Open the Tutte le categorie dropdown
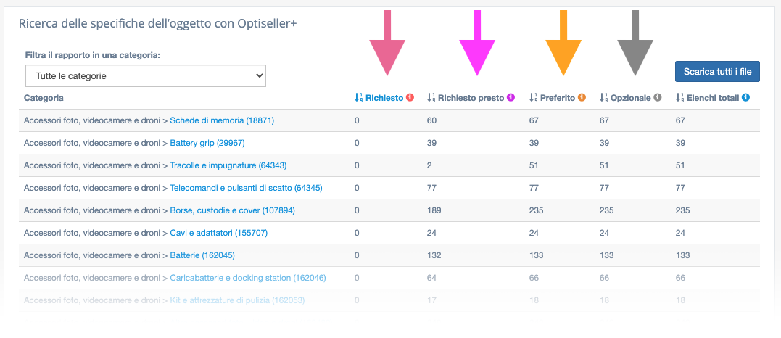Image resolution: width=781 pixels, height=338 pixels. 146,75
